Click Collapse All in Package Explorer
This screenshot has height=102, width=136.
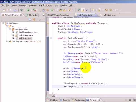(x=30, y=20)
